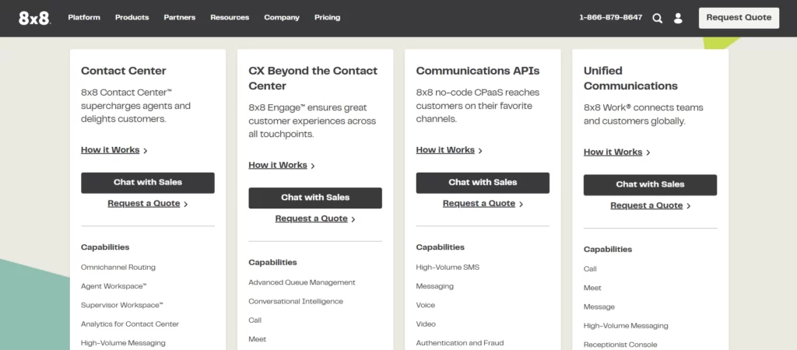This screenshot has height=350, width=797.
Task: Expand the Company navigation item
Action: pyautogui.click(x=282, y=17)
